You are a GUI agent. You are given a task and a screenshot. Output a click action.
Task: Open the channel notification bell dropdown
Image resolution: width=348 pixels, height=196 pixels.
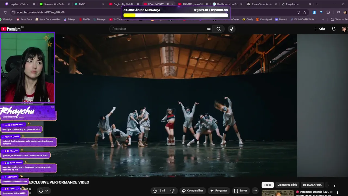click(43, 191)
